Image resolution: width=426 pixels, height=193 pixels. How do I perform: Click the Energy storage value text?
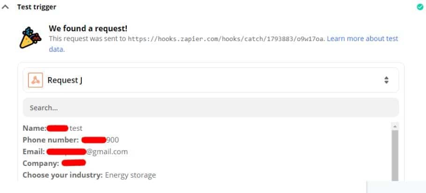(x=130, y=175)
